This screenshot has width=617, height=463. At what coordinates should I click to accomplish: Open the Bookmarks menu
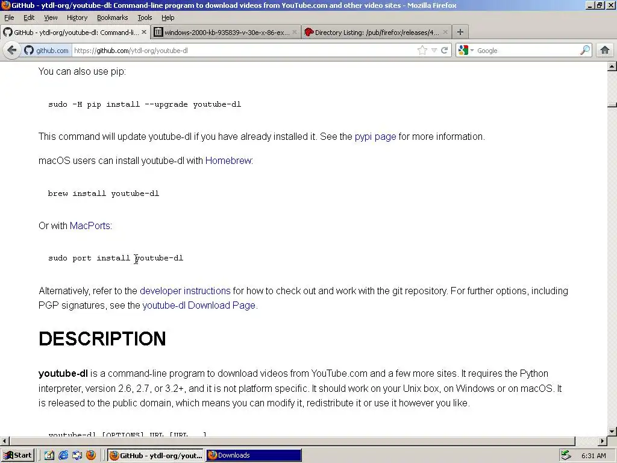(113, 17)
